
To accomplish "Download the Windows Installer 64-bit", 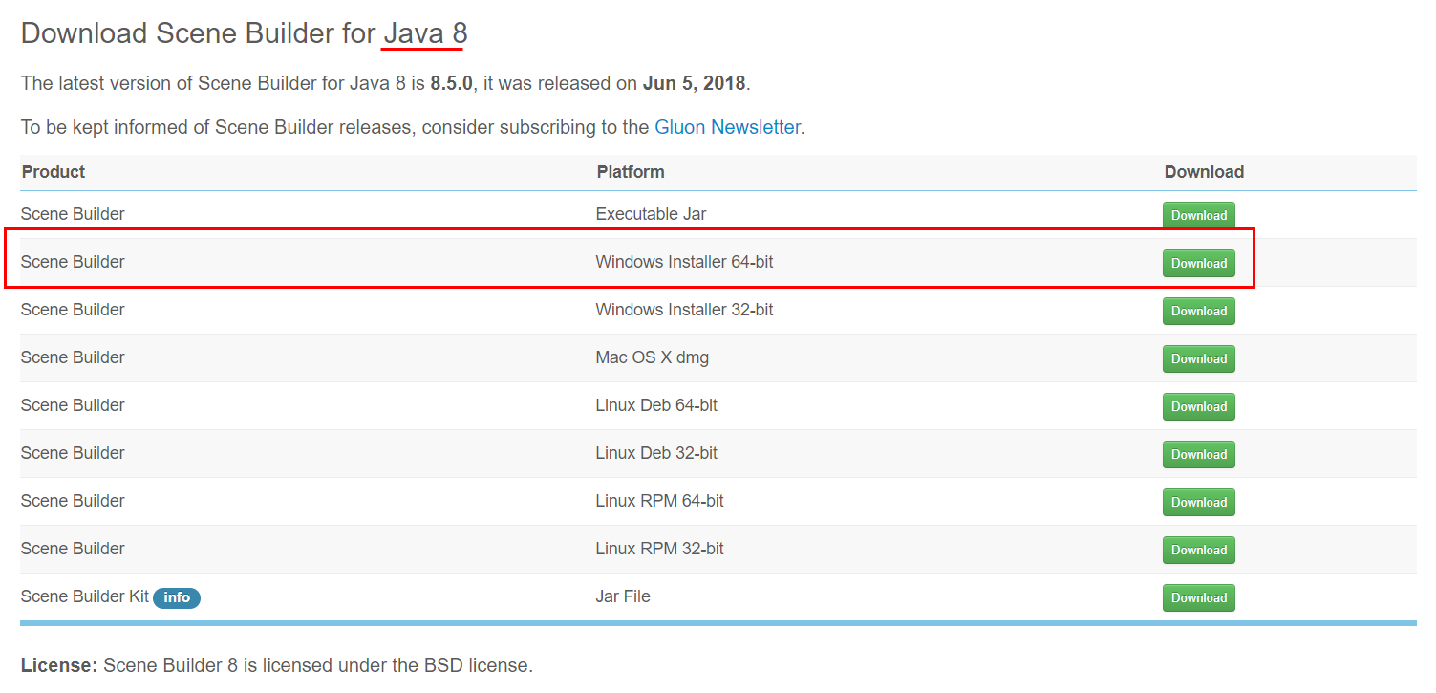I will pyautogui.click(x=1198, y=263).
